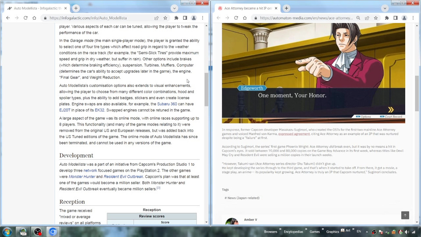Select the Ace Attorney became a hit IP tab
The height and width of the screenshot is (237, 421).
(247, 8)
